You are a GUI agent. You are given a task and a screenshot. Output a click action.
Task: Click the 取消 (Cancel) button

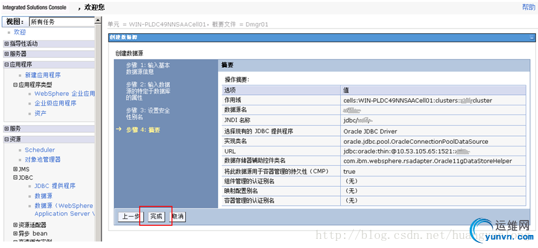point(178,216)
